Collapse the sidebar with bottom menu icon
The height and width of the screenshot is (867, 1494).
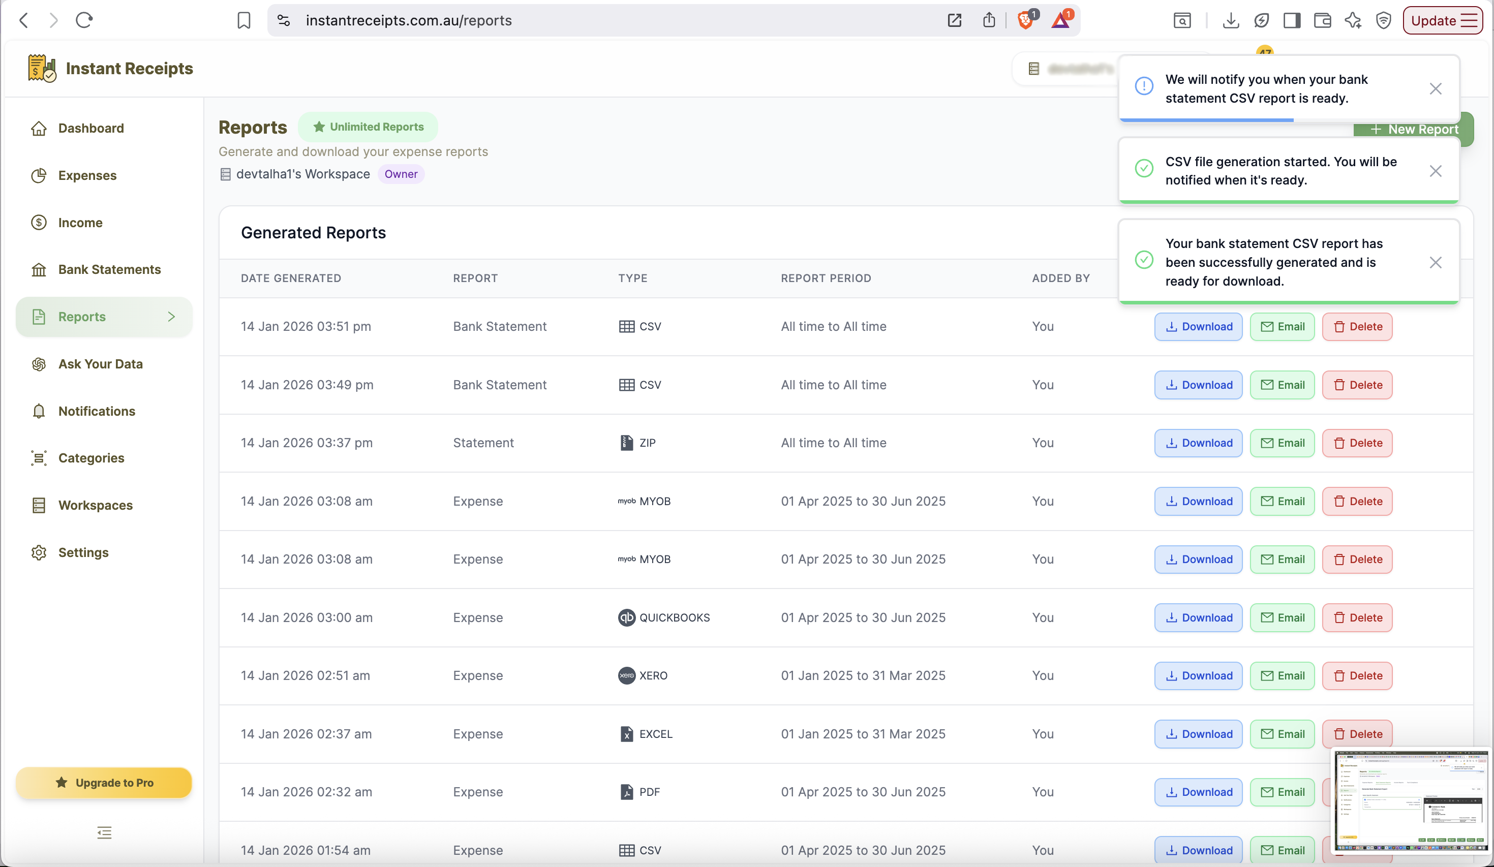104,832
